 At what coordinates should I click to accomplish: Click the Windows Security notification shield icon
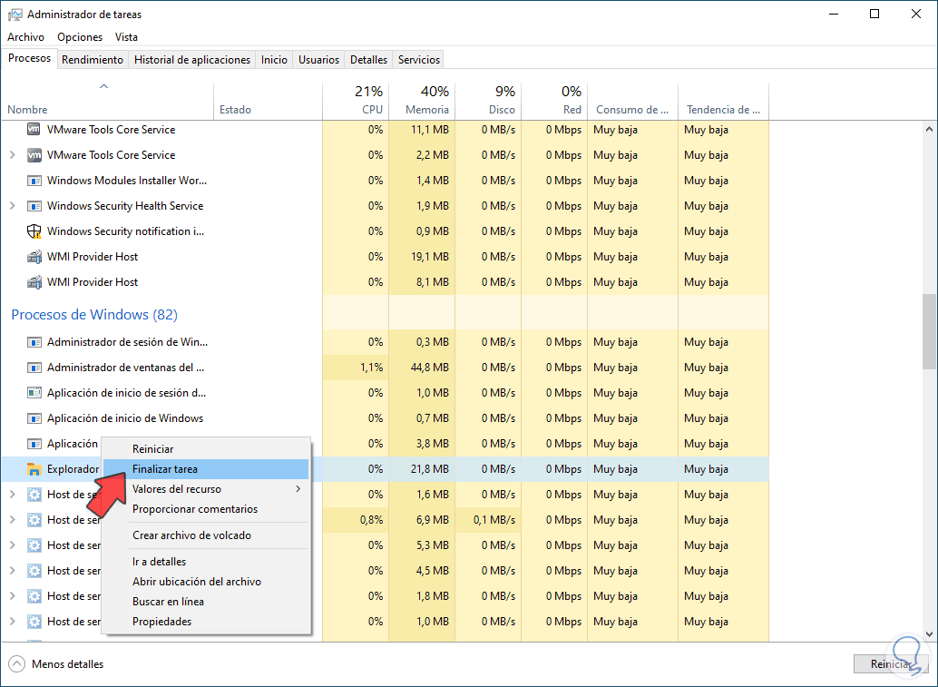(x=34, y=231)
